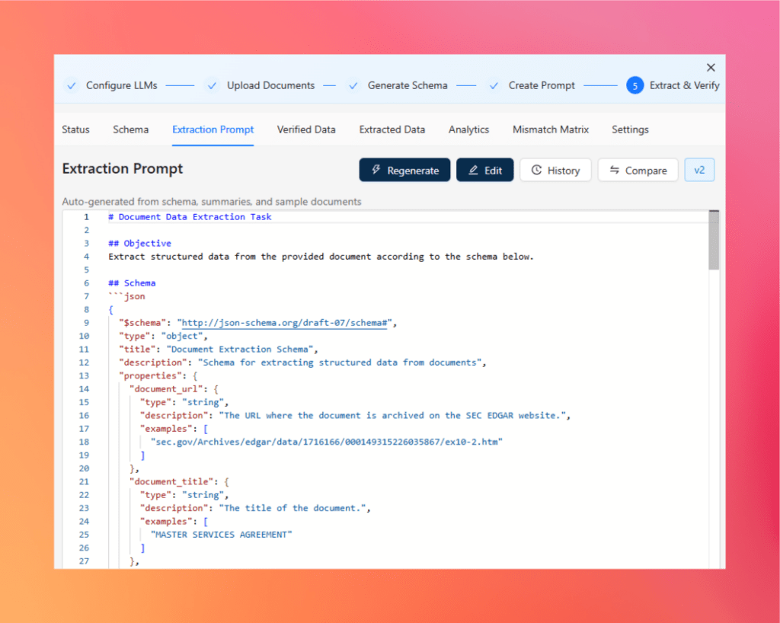Show the Extracted Data tab
780x623 pixels.
click(x=392, y=129)
